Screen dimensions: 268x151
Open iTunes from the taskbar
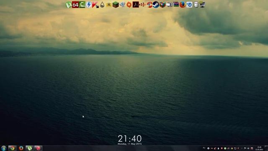[x=39, y=148]
